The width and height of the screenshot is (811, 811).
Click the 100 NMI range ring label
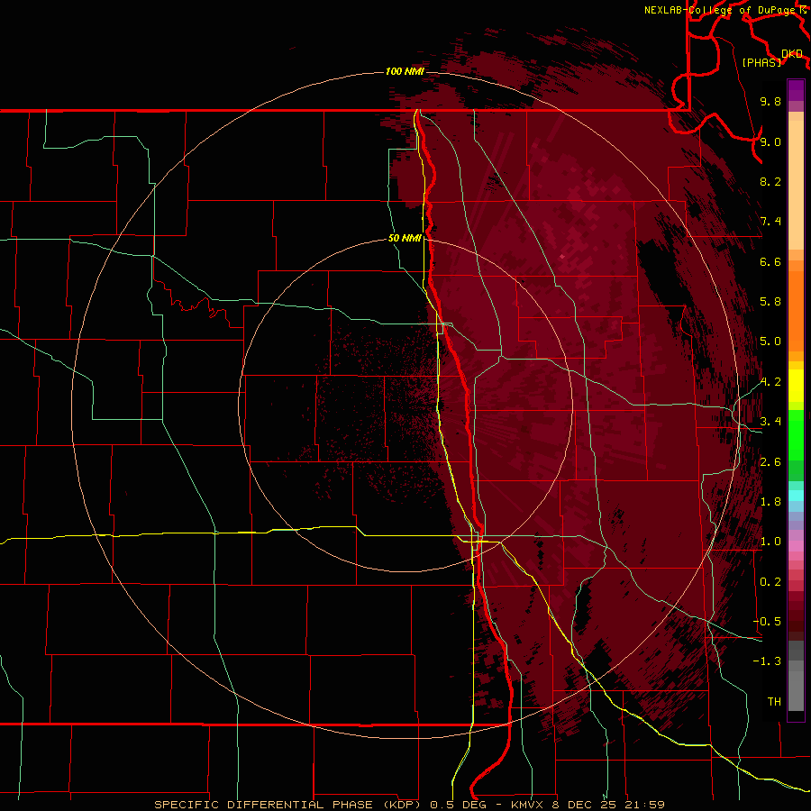click(405, 71)
